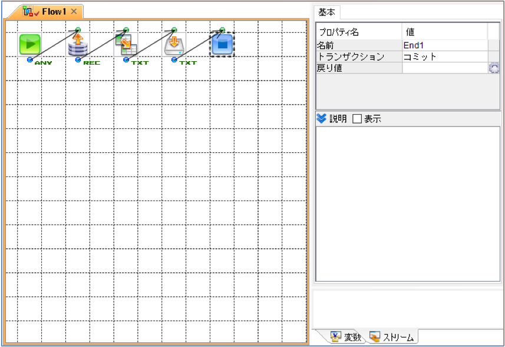Select the table mapper component icon
The image size is (505, 347).
click(126, 44)
